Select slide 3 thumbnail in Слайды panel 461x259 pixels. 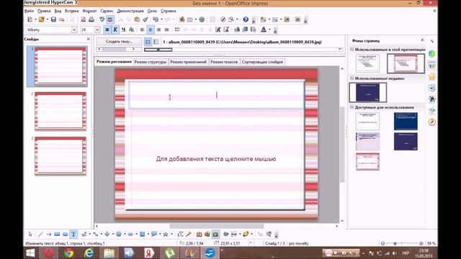tap(61, 155)
